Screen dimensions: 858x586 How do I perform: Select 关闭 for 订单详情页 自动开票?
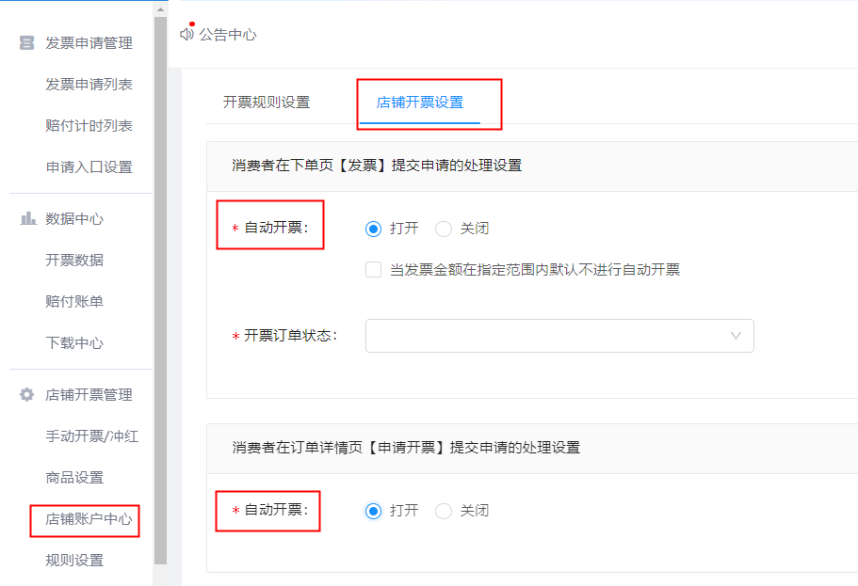click(444, 511)
